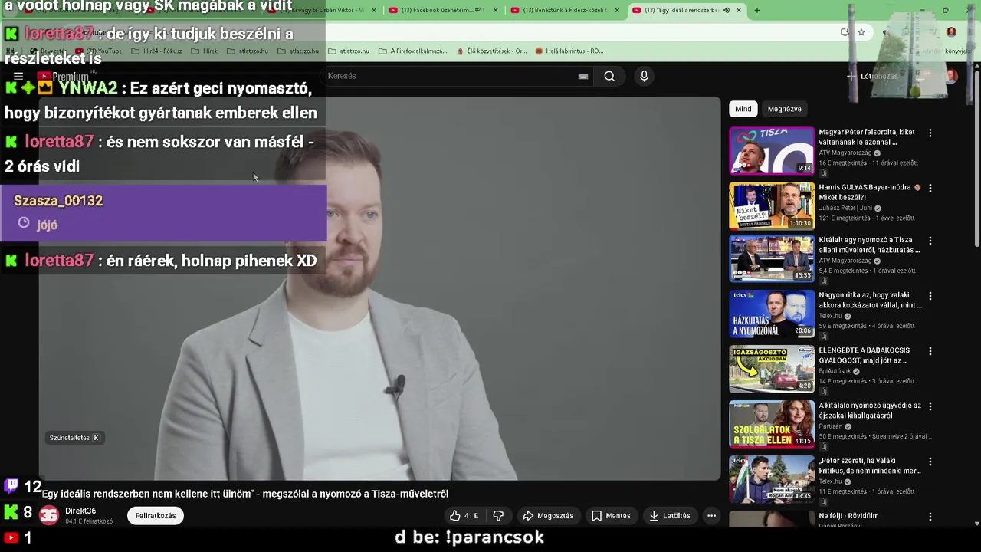Open the Firefox profile avatar in toolbar

[951, 32]
